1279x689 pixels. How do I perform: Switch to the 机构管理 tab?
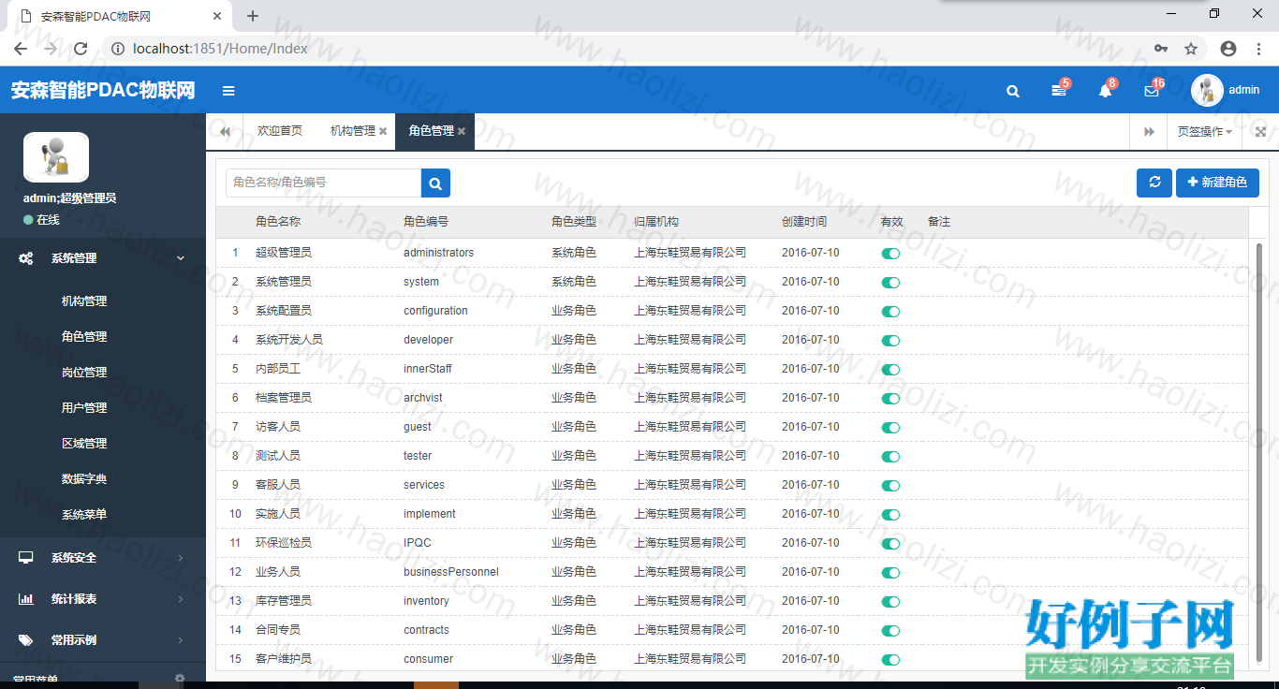[353, 131]
